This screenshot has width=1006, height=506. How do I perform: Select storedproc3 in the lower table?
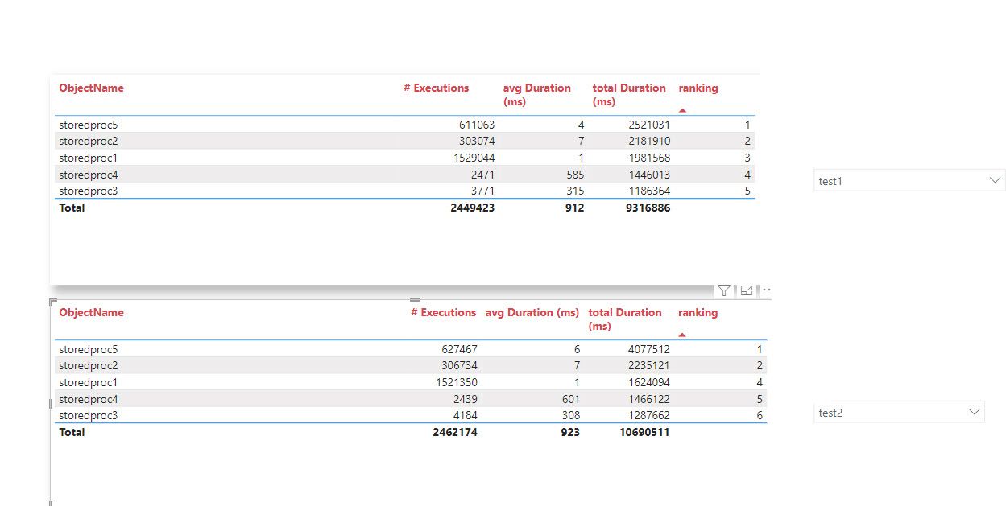[89, 415]
